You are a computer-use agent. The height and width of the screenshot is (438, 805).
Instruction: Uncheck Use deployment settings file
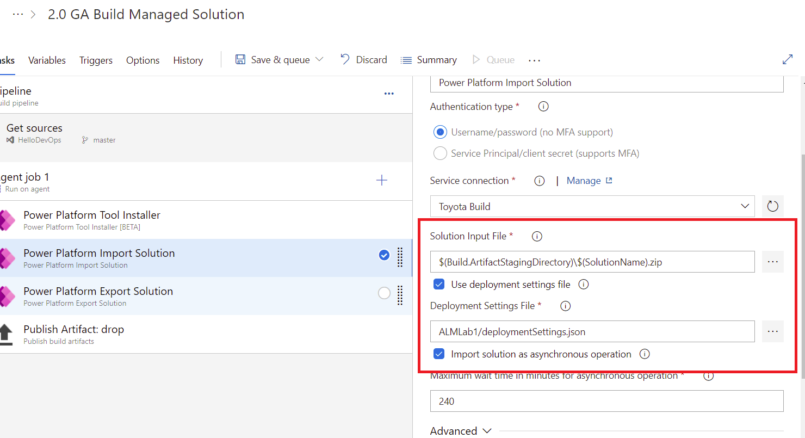[x=439, y=284]
